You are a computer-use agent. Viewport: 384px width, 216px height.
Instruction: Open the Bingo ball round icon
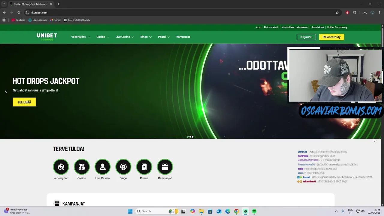pos(123,167)
